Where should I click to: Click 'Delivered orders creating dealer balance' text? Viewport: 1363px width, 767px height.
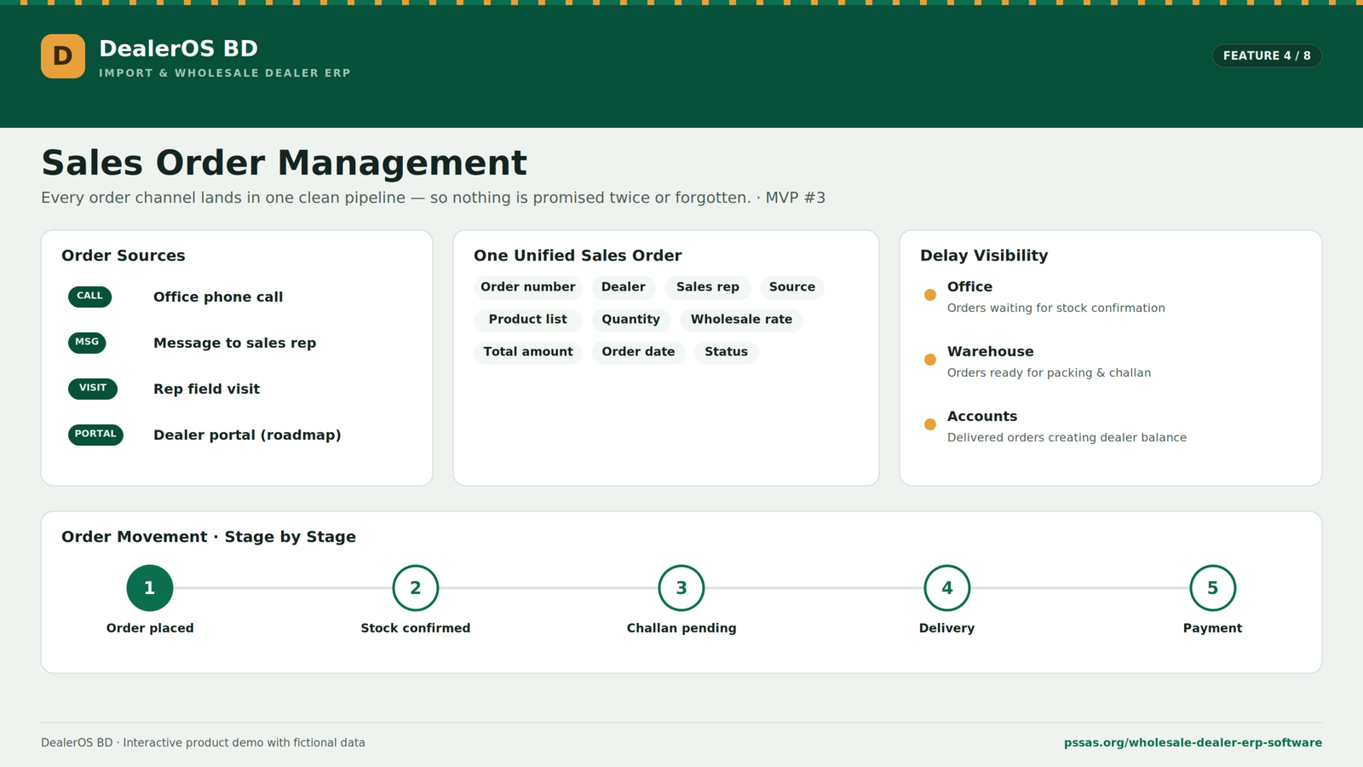pyautogui.click(x=1067, y=437)
